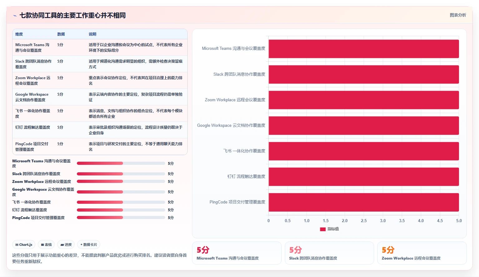Select the Chart.js tag chip
479x277 pixels.
24,245
